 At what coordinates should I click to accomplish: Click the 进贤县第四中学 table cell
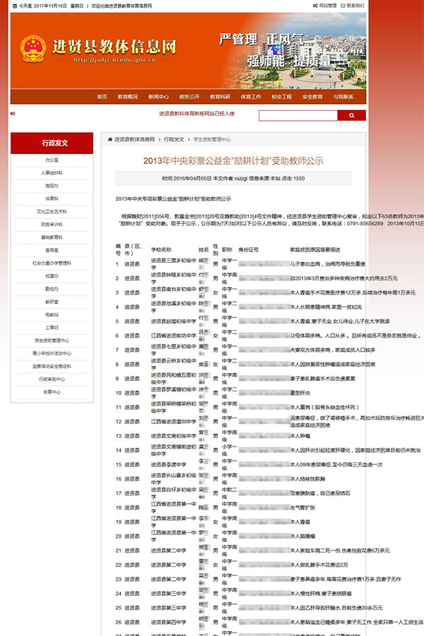tap(169, 622)
